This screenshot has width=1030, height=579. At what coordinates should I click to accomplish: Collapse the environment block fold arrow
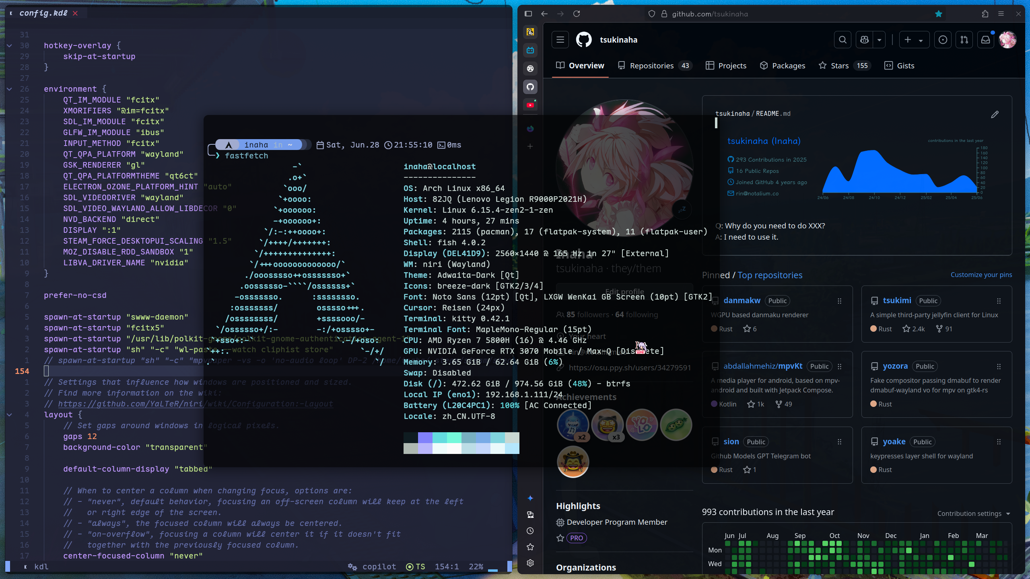click(x=9, y=89)
